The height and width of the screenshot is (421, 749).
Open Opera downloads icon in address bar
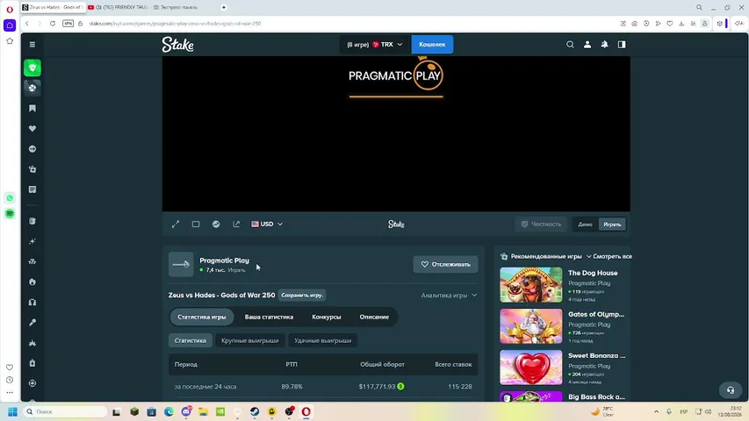pyautogui.click(x=681, y=24)
